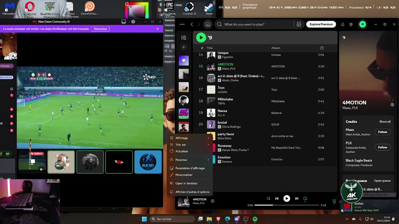This screenshot has height=224, width=399.
Task: Open Windows Start button
Action: pyautogui.click(x=144, y=219)
